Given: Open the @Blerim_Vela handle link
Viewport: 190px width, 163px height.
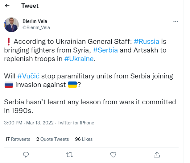Looking at the screenshot, I should pyautogui.click(x=36, y=27).
